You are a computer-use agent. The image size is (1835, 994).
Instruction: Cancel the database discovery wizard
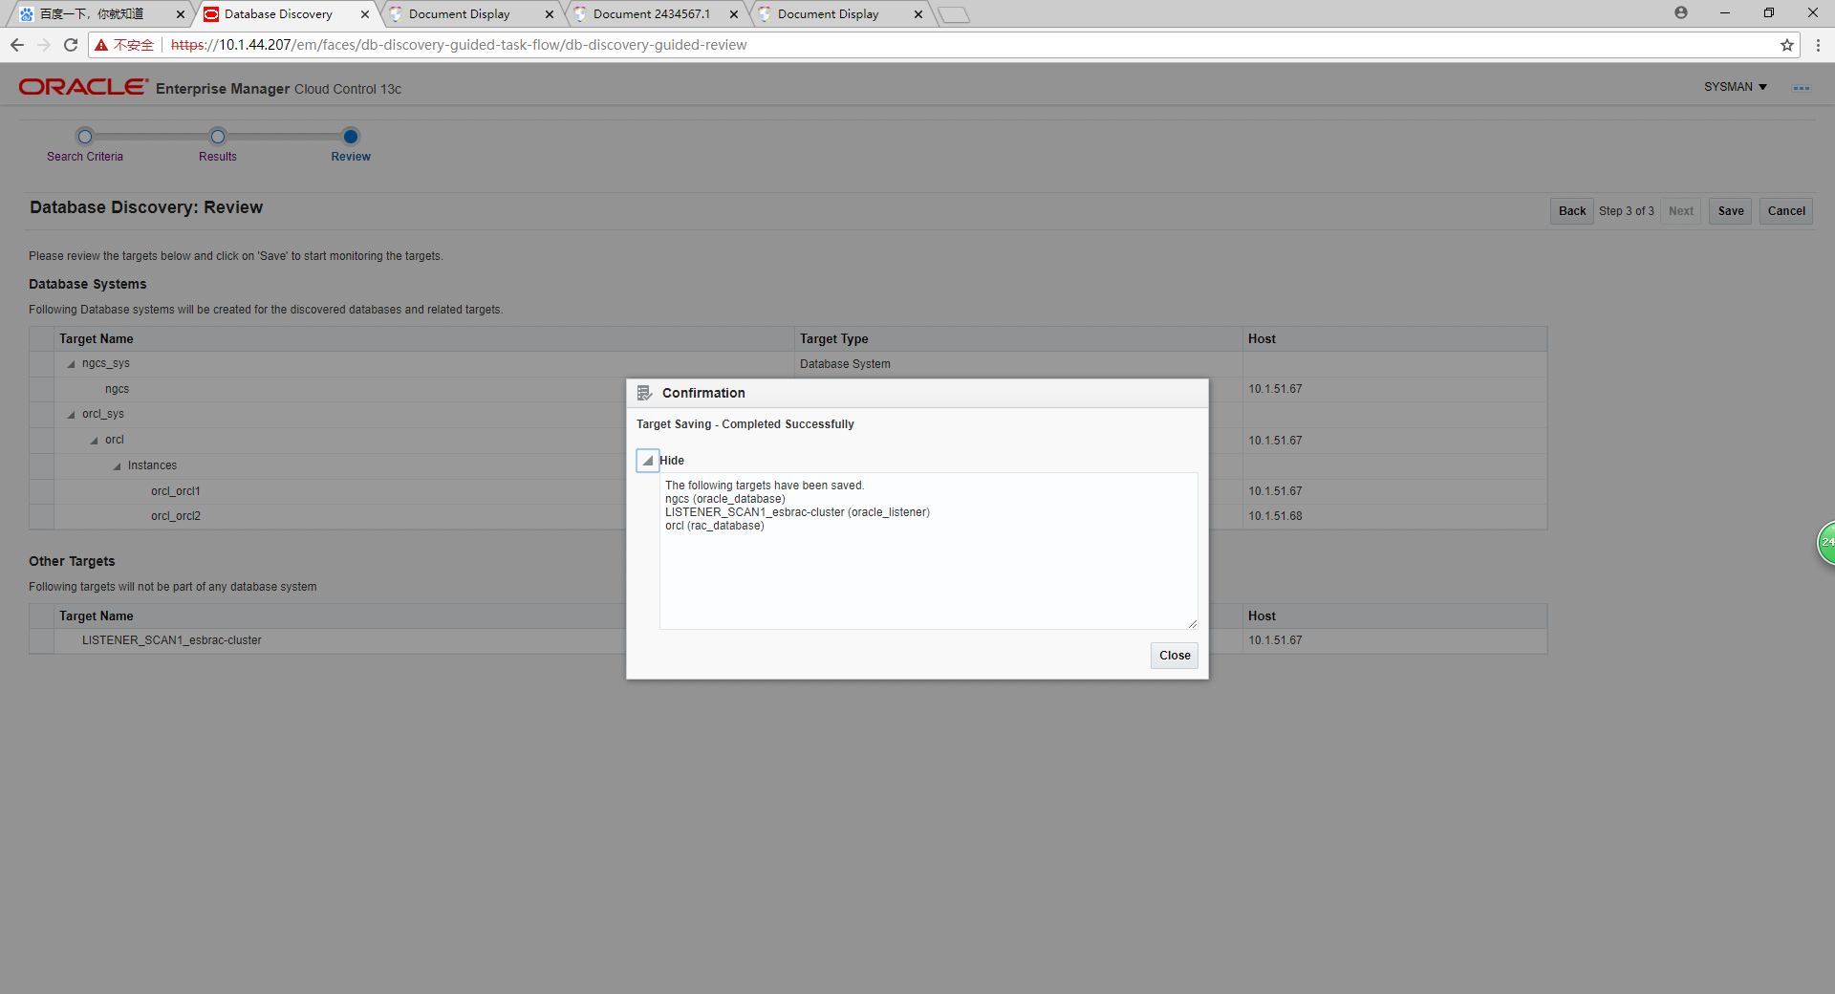(1785, 211)
